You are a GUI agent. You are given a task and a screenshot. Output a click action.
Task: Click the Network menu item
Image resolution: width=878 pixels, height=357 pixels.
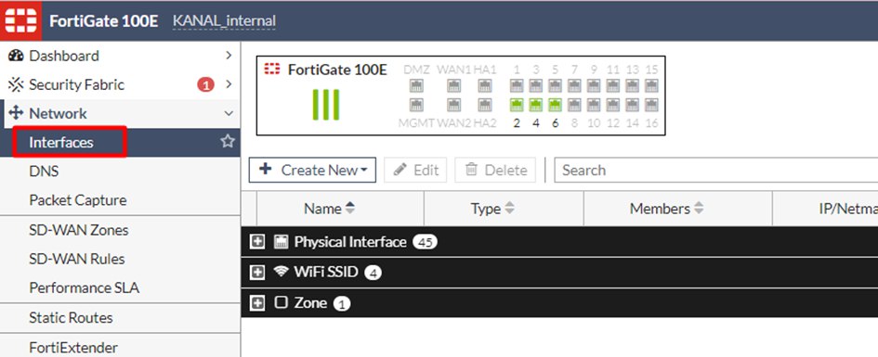pyautogui.click(x=59, y=113)
